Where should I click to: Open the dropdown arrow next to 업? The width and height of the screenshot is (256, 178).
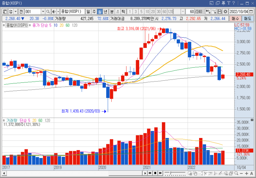(x=16, y=12)
